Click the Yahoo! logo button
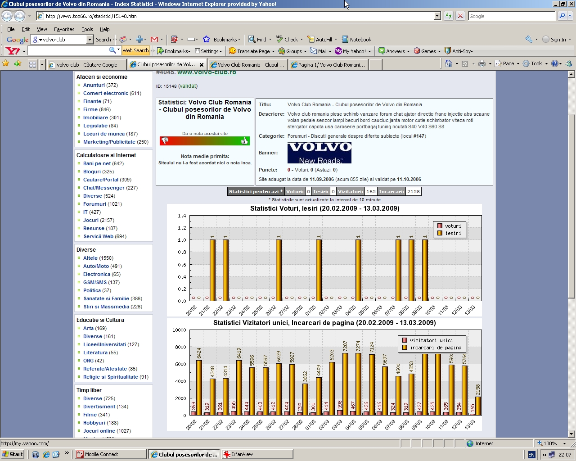The height and width of the screenshot is (461, 576). coord(13,51)
